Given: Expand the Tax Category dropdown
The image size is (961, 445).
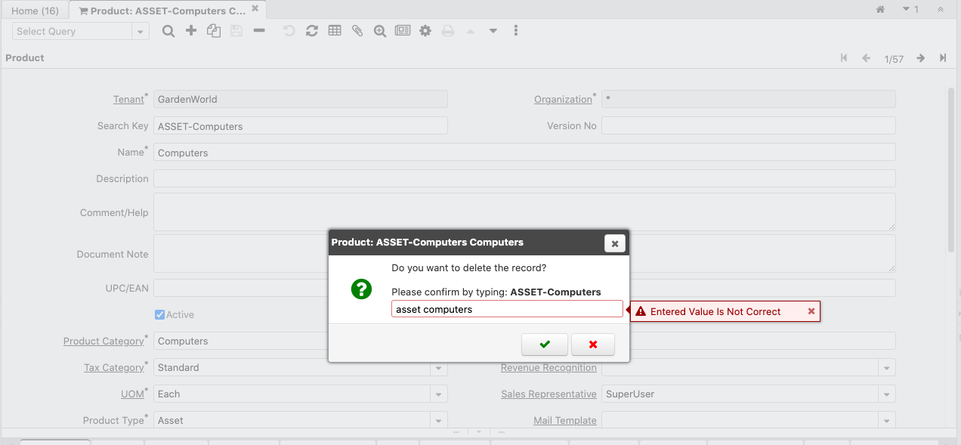Looking at the screenshot, I should point(439,368).
